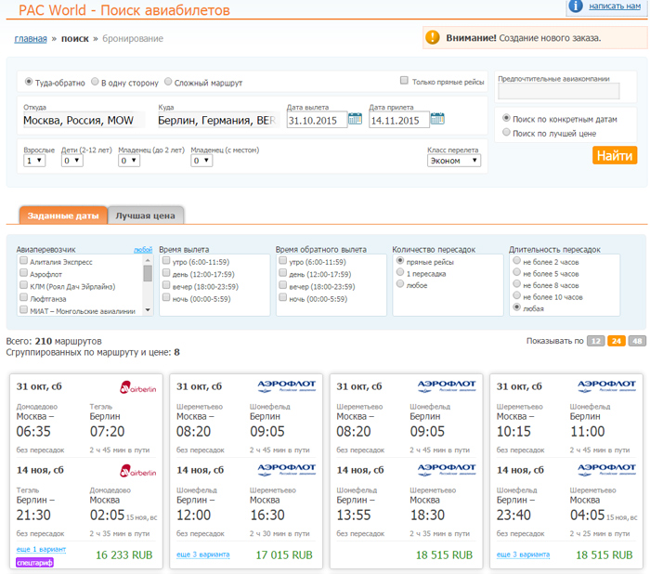Click the orange warning exclamation icon
Viewport: 650px width, 574px height.
433,37
